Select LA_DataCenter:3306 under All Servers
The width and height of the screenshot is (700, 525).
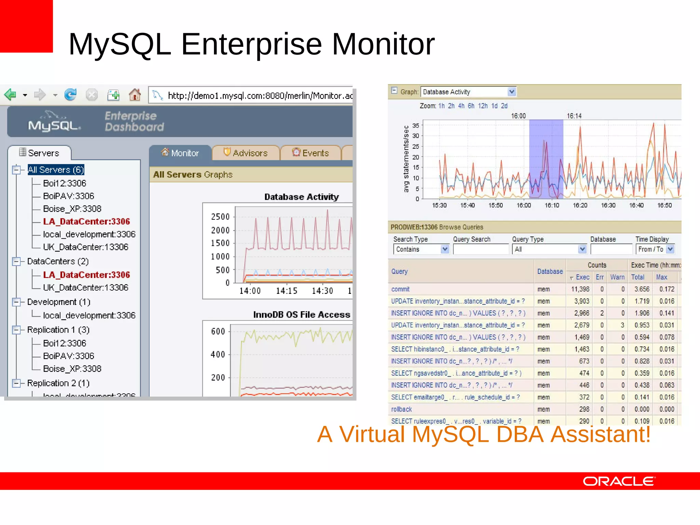(86, 221)
